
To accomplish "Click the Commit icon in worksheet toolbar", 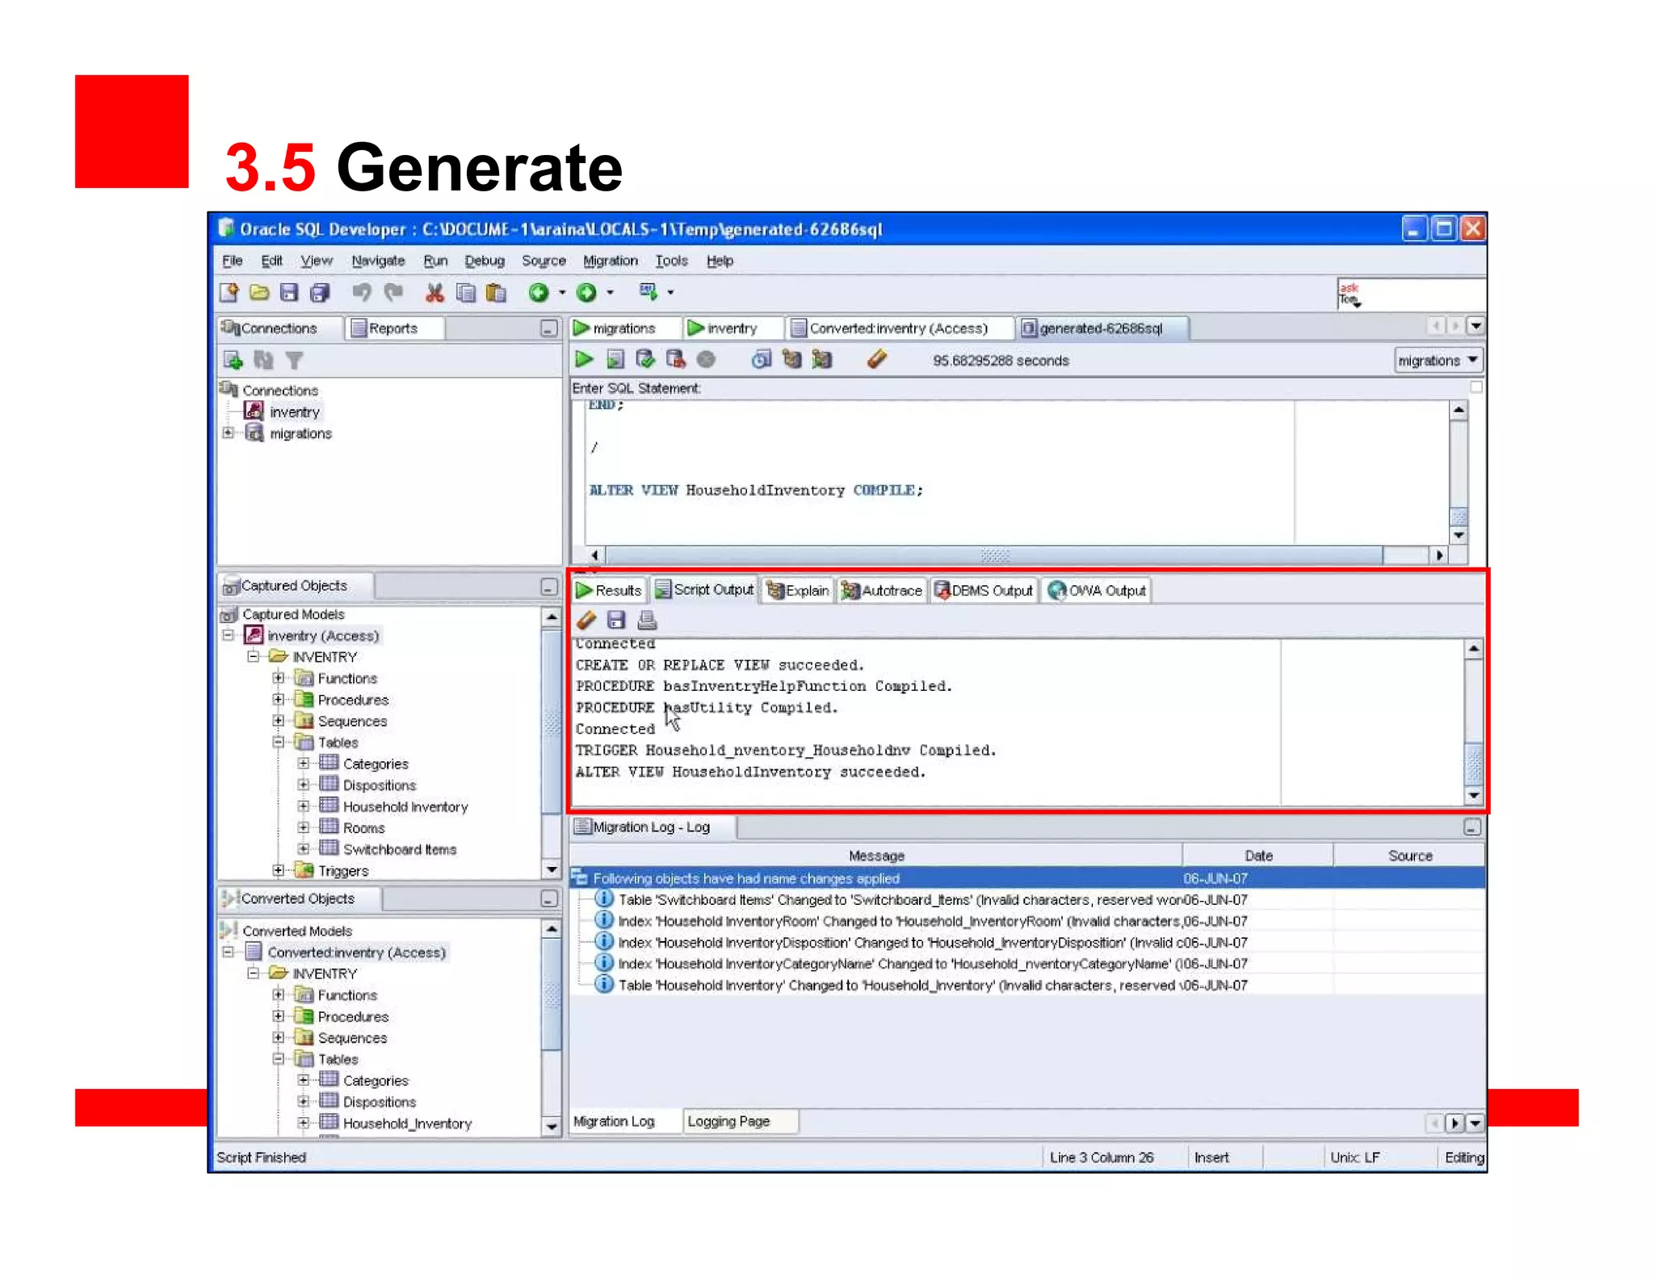I will (645, 359).
